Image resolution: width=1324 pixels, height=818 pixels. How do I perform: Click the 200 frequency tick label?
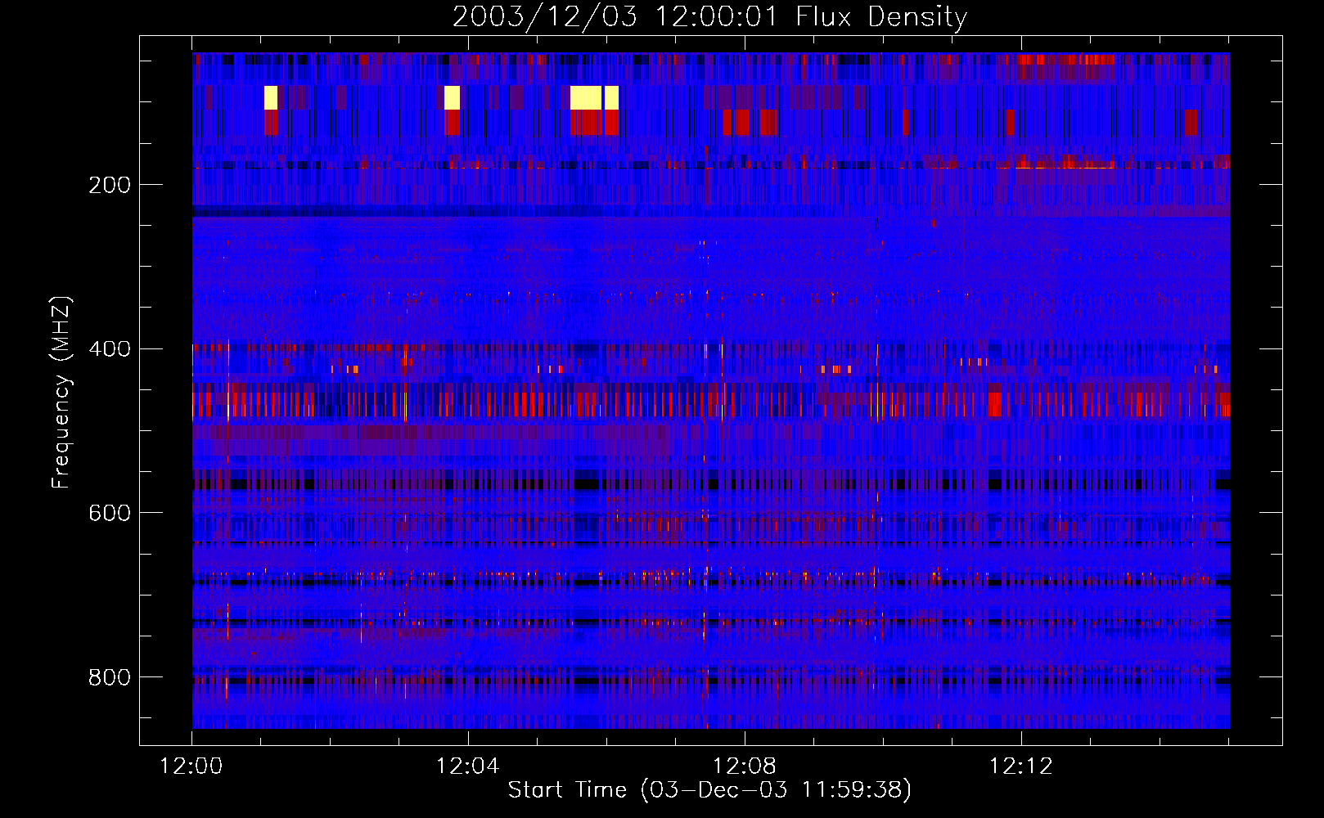pyautogui.click(x=110, y=185)
